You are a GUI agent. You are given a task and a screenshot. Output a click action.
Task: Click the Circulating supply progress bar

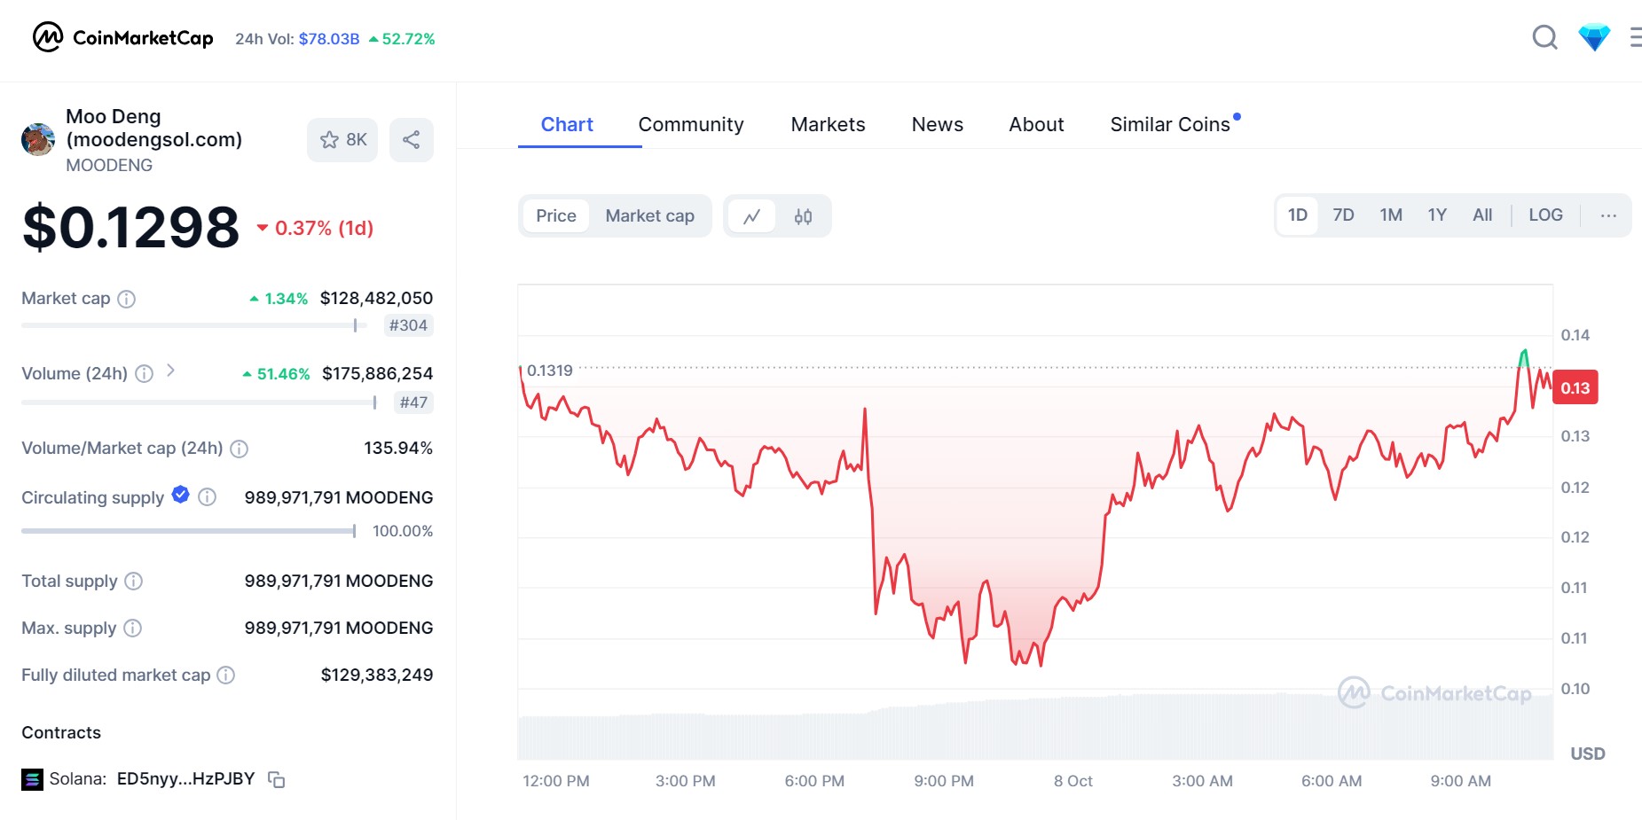click(188, 531)
